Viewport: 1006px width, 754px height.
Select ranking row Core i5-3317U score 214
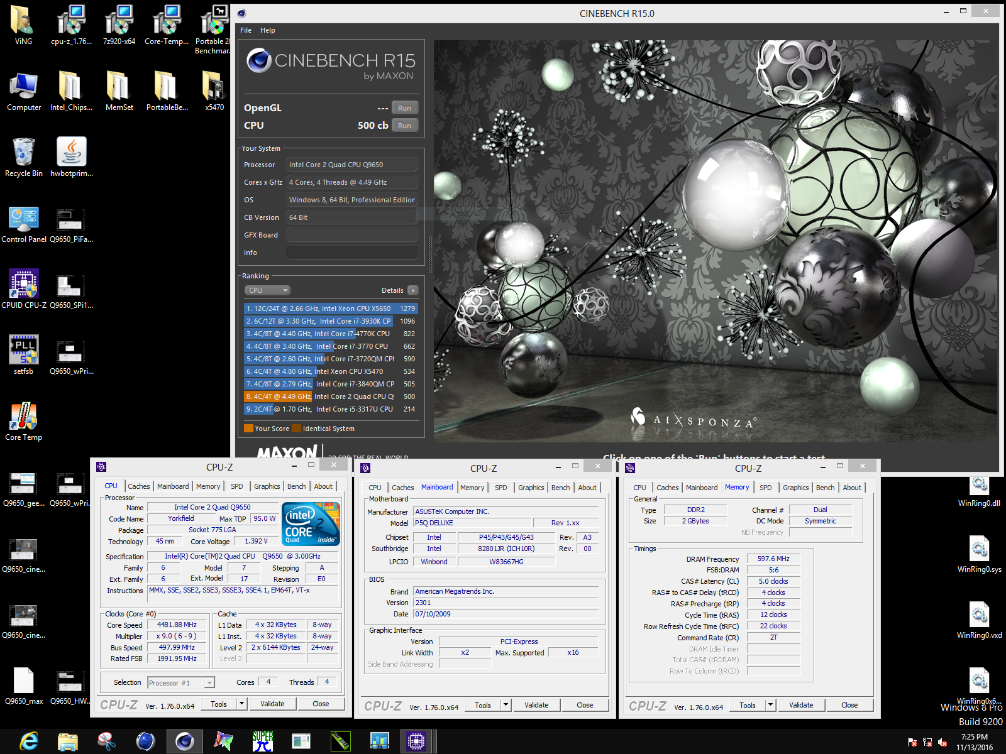331,409
